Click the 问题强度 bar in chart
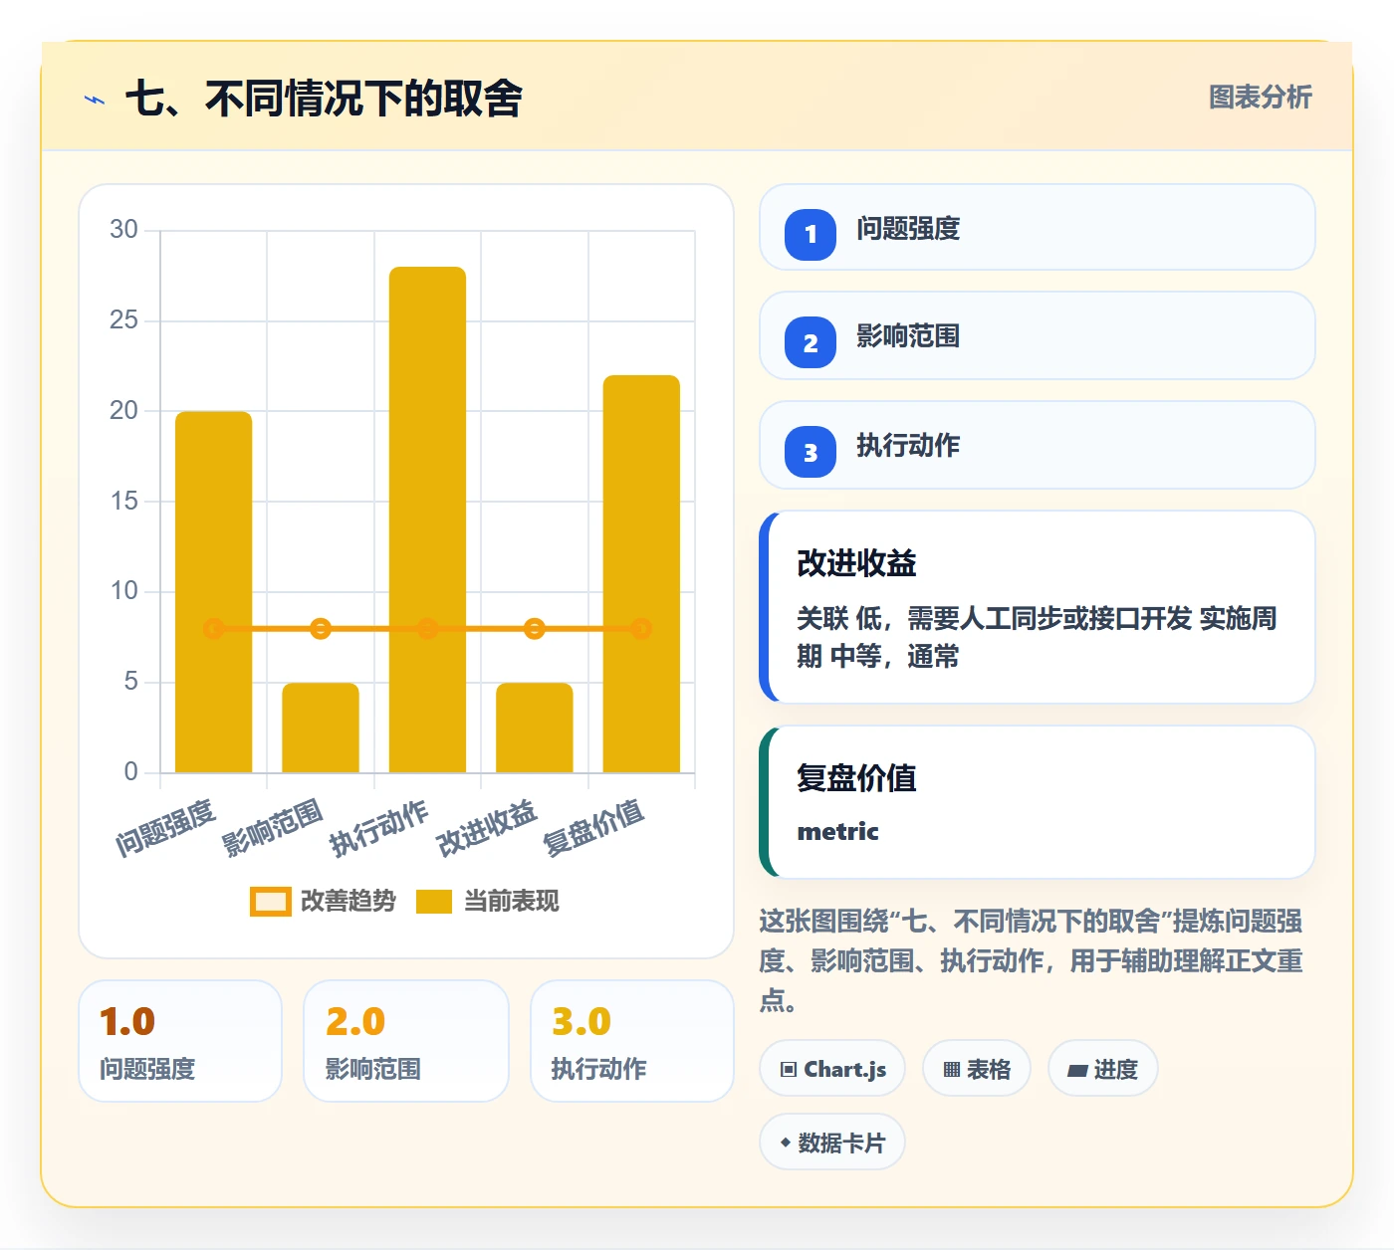The height and width of the screenshot is (1250, 1394). tap(213, 591)
